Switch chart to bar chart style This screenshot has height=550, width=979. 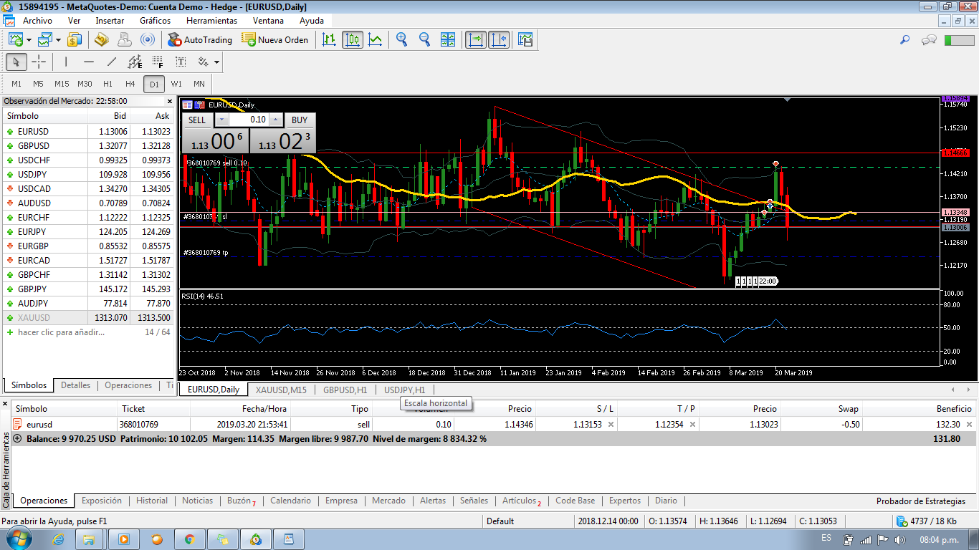[x=329, y=39]
